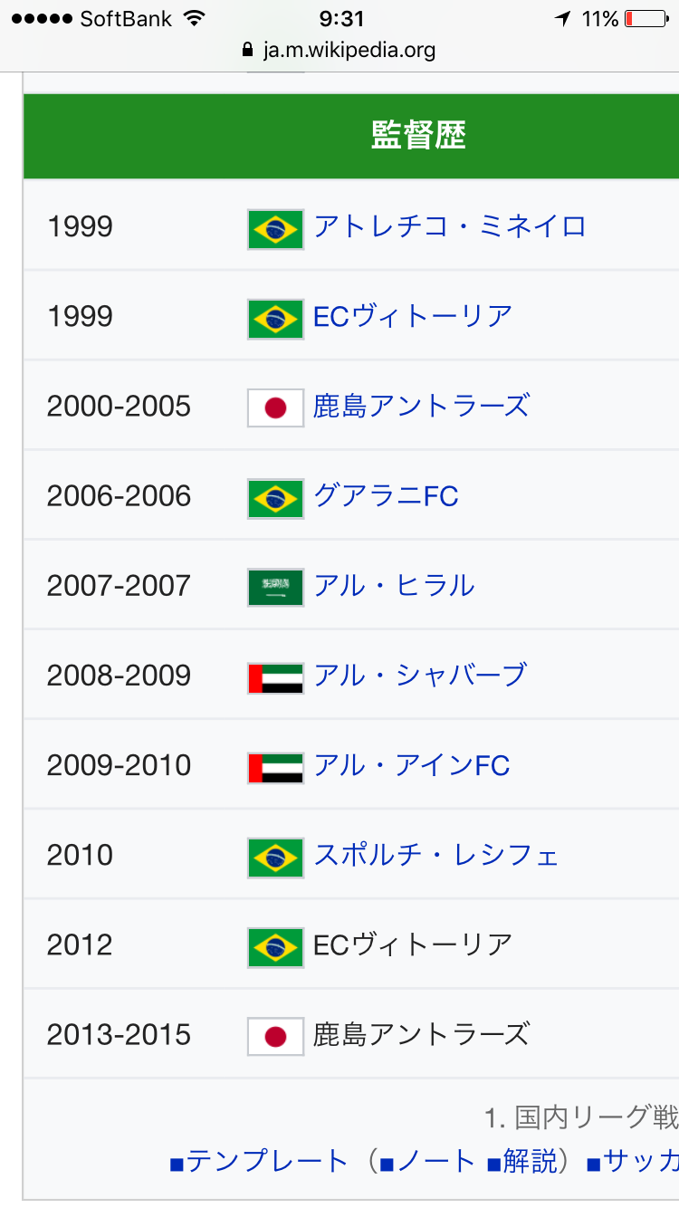Open the スポルチ・レシフェ link
This screenshot has width=679, height=1208.
click(x=436, y=855)
